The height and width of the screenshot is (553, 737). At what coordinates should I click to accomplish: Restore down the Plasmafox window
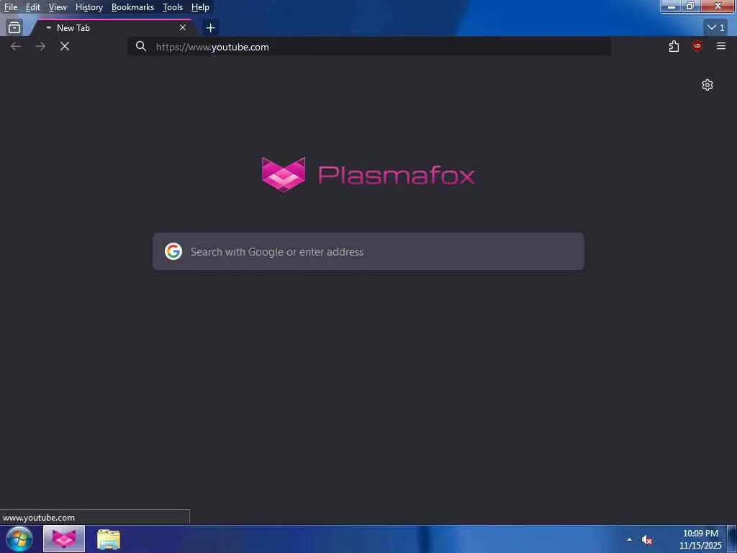690,6
